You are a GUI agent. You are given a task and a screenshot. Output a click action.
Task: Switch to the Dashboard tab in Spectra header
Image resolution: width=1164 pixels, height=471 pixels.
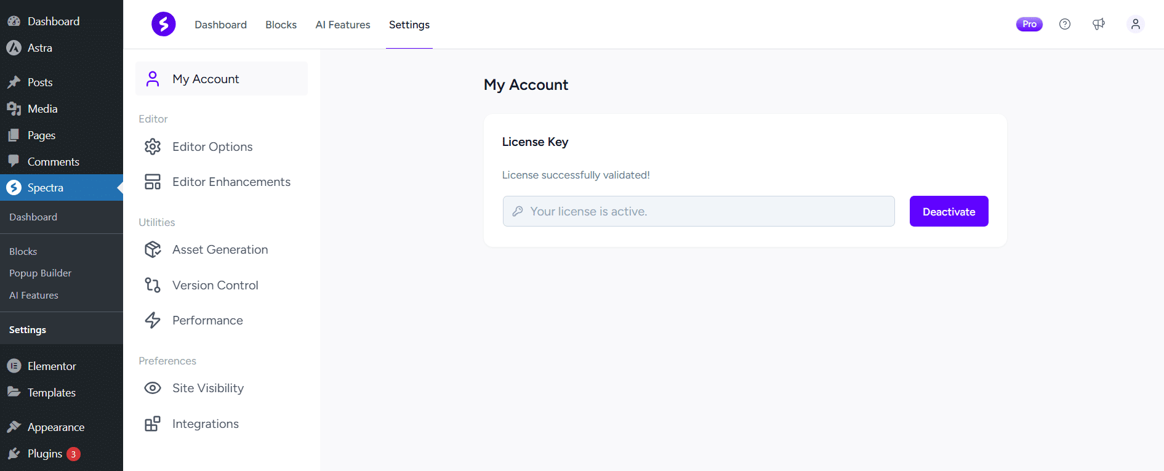pyautogui.click(x=220, y=25)
